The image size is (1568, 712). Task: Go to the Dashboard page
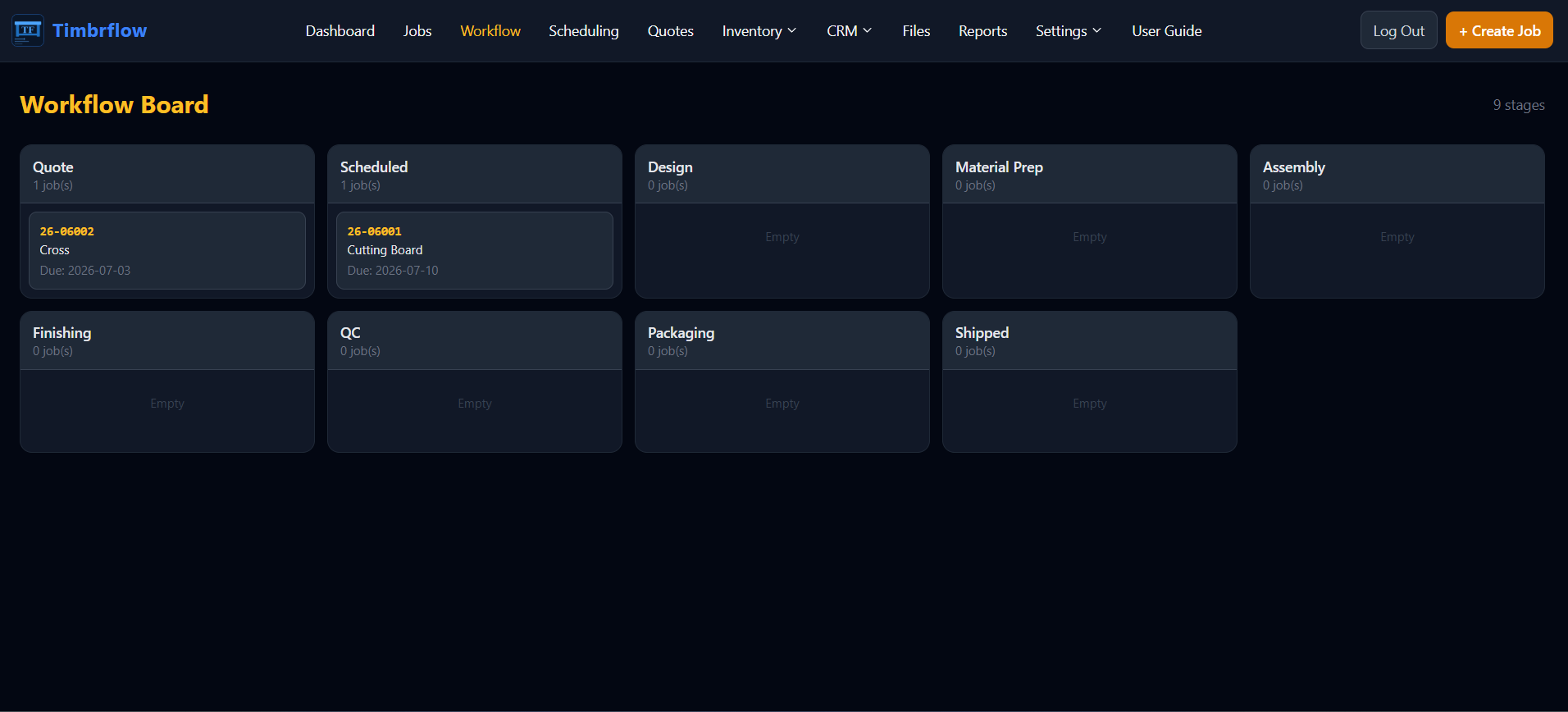[340, 31]
